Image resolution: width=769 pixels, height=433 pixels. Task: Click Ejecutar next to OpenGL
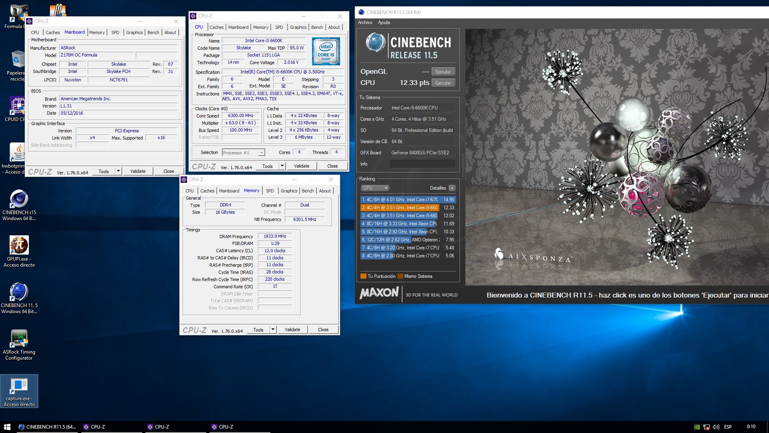[x=443, y=72]
